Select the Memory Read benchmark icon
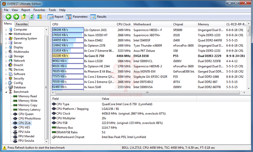 coord(15,96)
